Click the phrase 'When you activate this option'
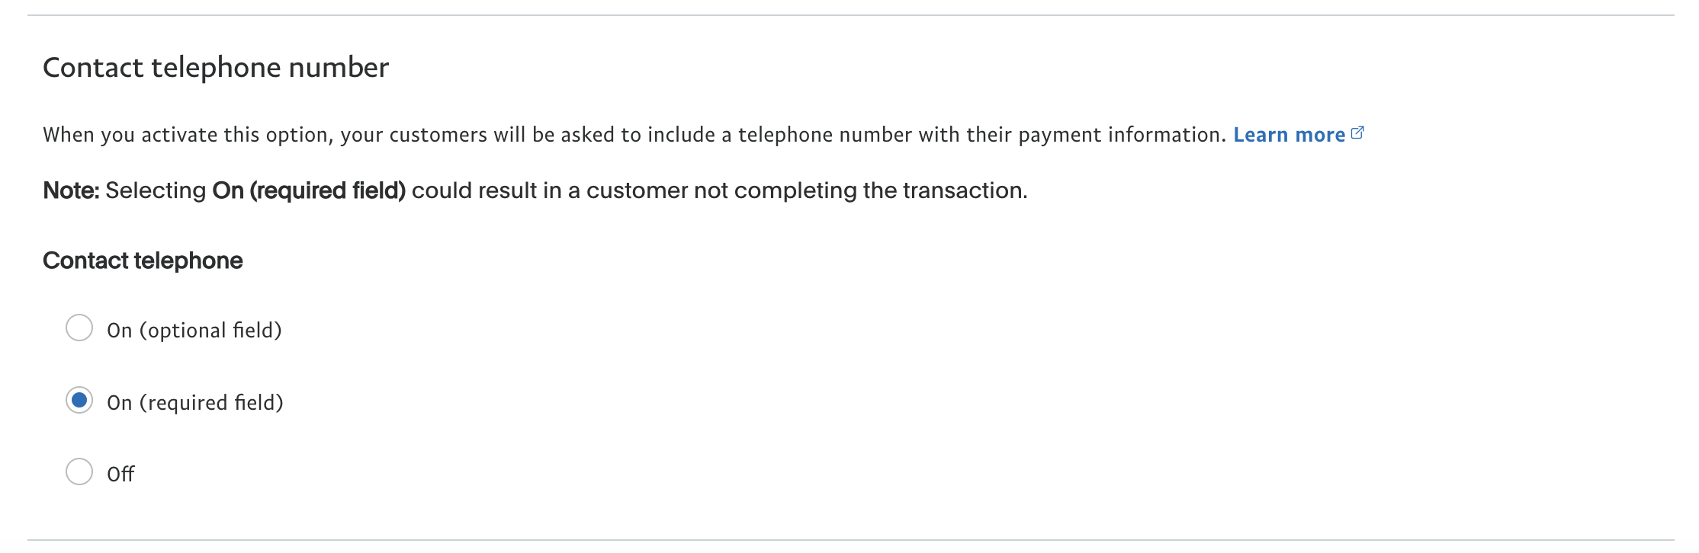This screenshot has width=1699, height=553. click(x=187, y=135)
